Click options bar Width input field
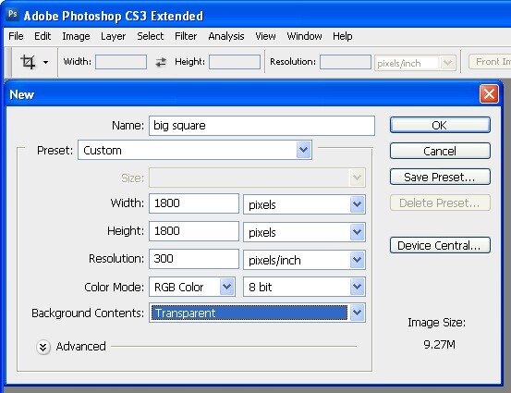 coord(121,62)
